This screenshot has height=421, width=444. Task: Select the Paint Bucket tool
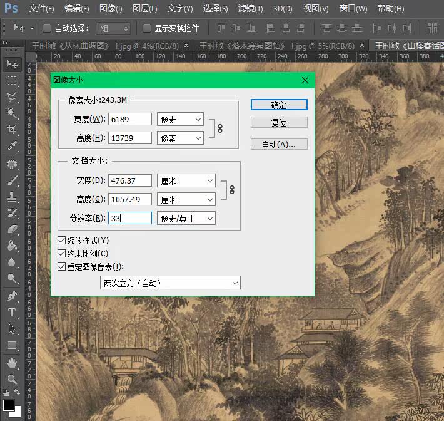pyautogui.click(x=12, y=246)
